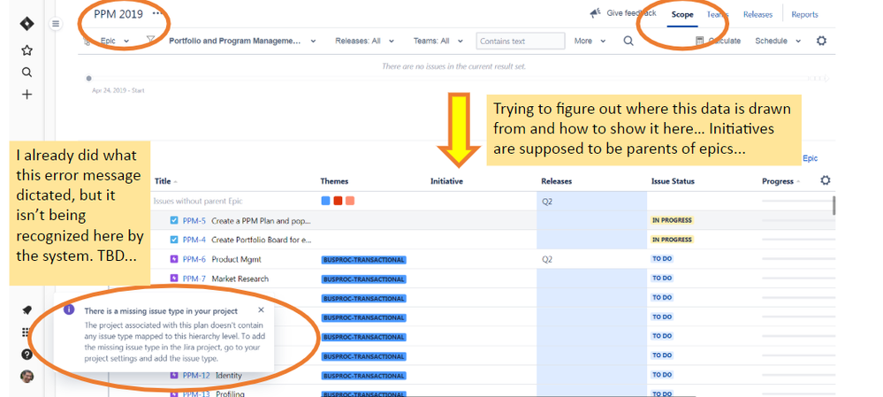Click Give feedback link
The width and height of the screenshot is (883, 397).
(631, 13)
